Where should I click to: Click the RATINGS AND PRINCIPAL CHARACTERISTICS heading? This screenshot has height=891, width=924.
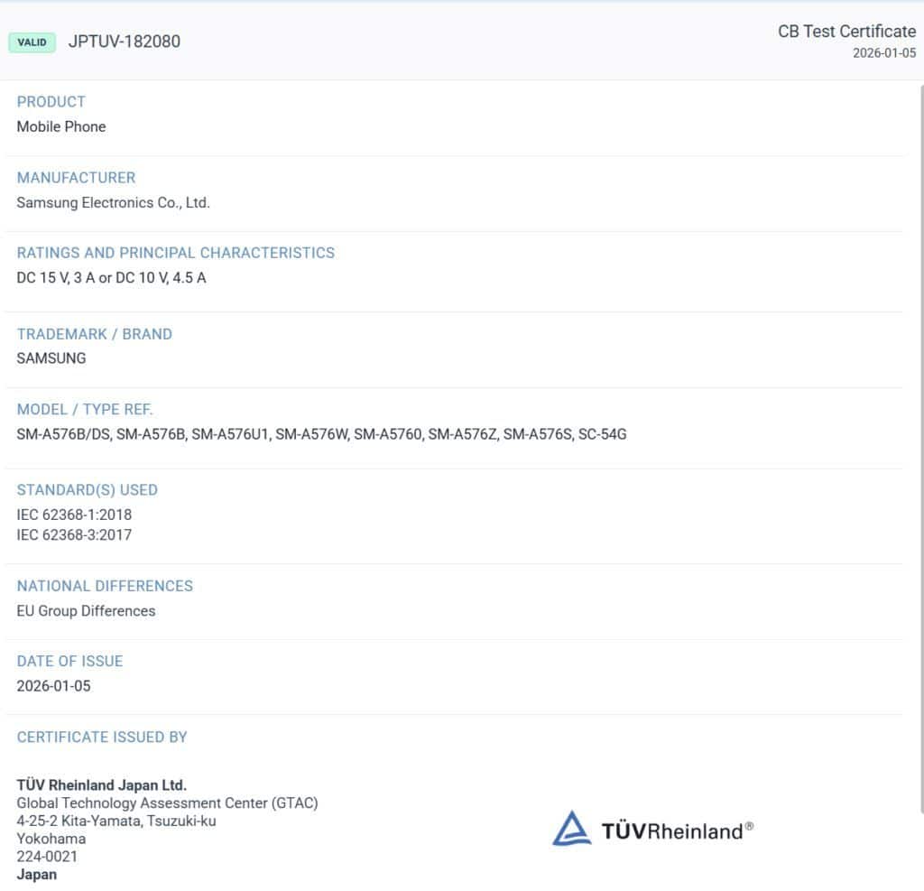coord(175,253)
